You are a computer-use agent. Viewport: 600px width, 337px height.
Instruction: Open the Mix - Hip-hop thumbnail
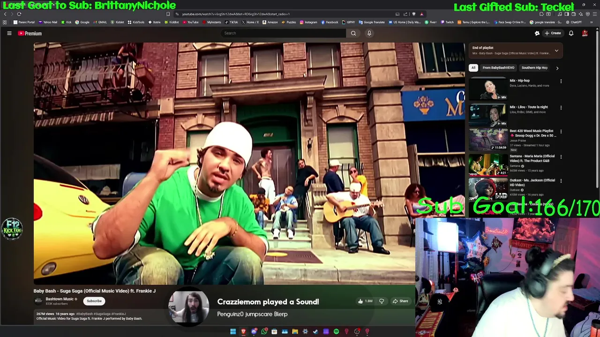pos(488,89)
